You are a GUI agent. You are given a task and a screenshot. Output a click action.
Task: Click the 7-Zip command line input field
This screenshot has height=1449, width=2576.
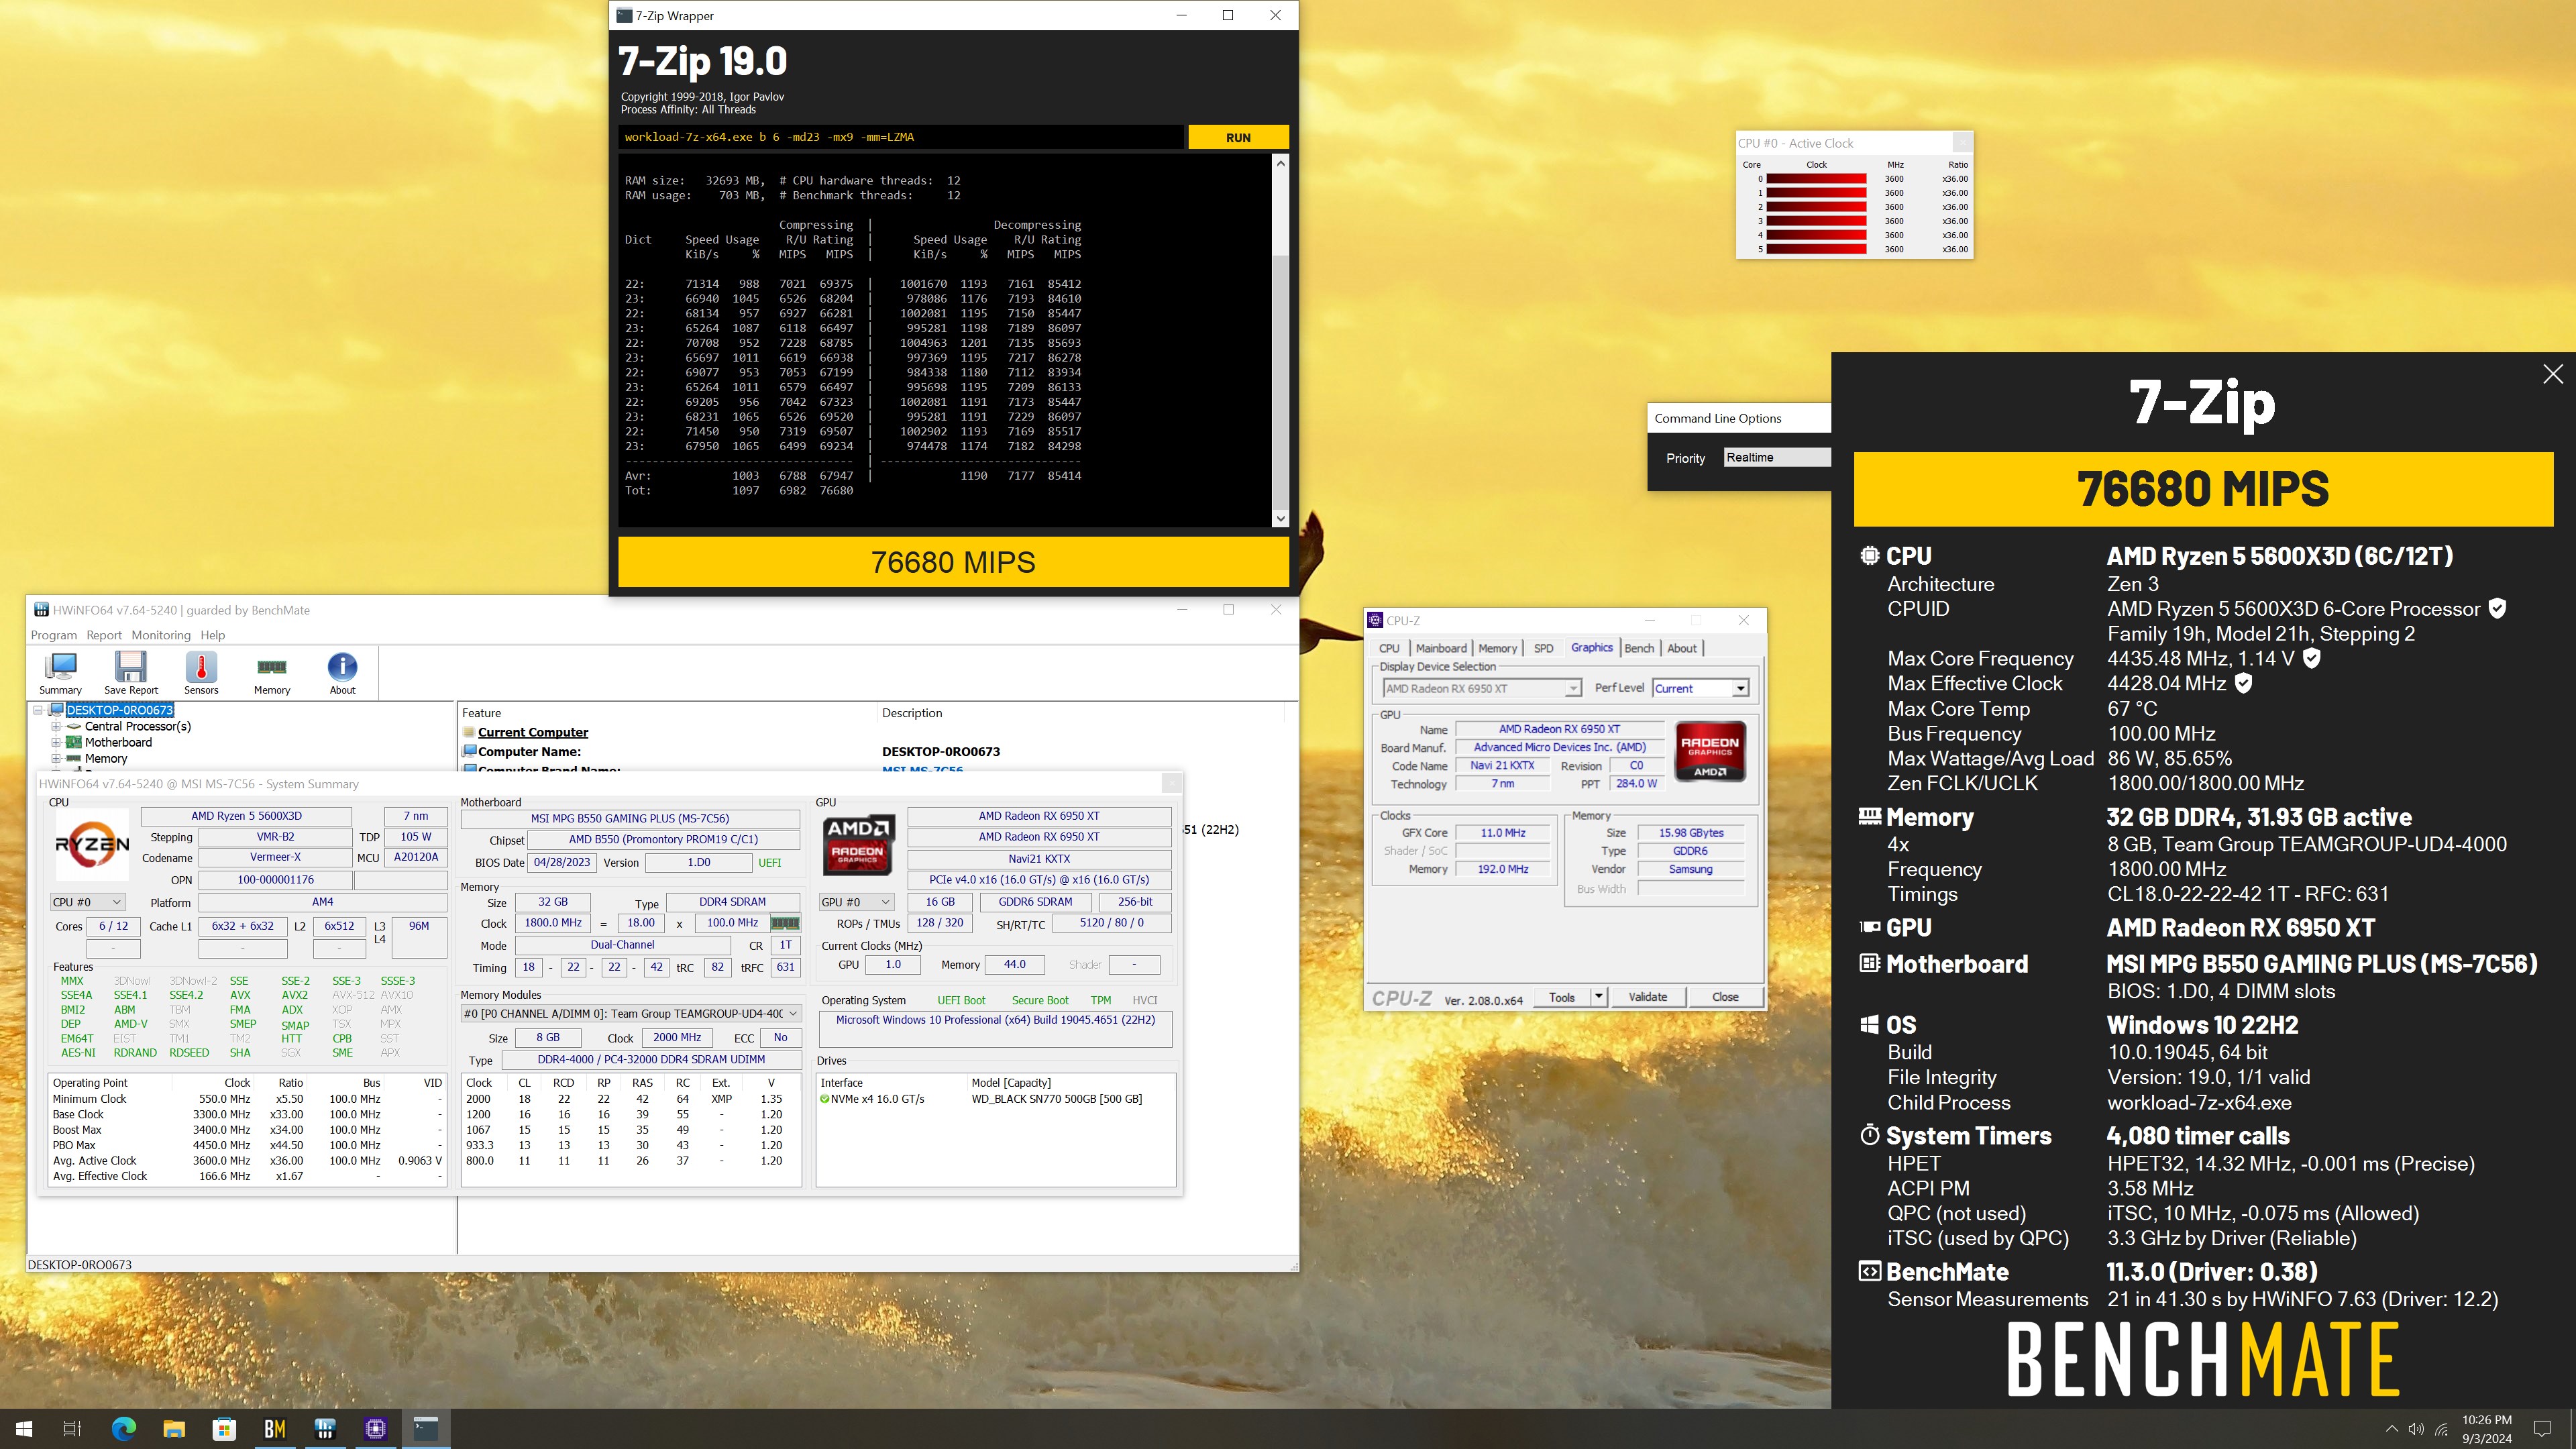pyautogui.click(x=900, y=137)
